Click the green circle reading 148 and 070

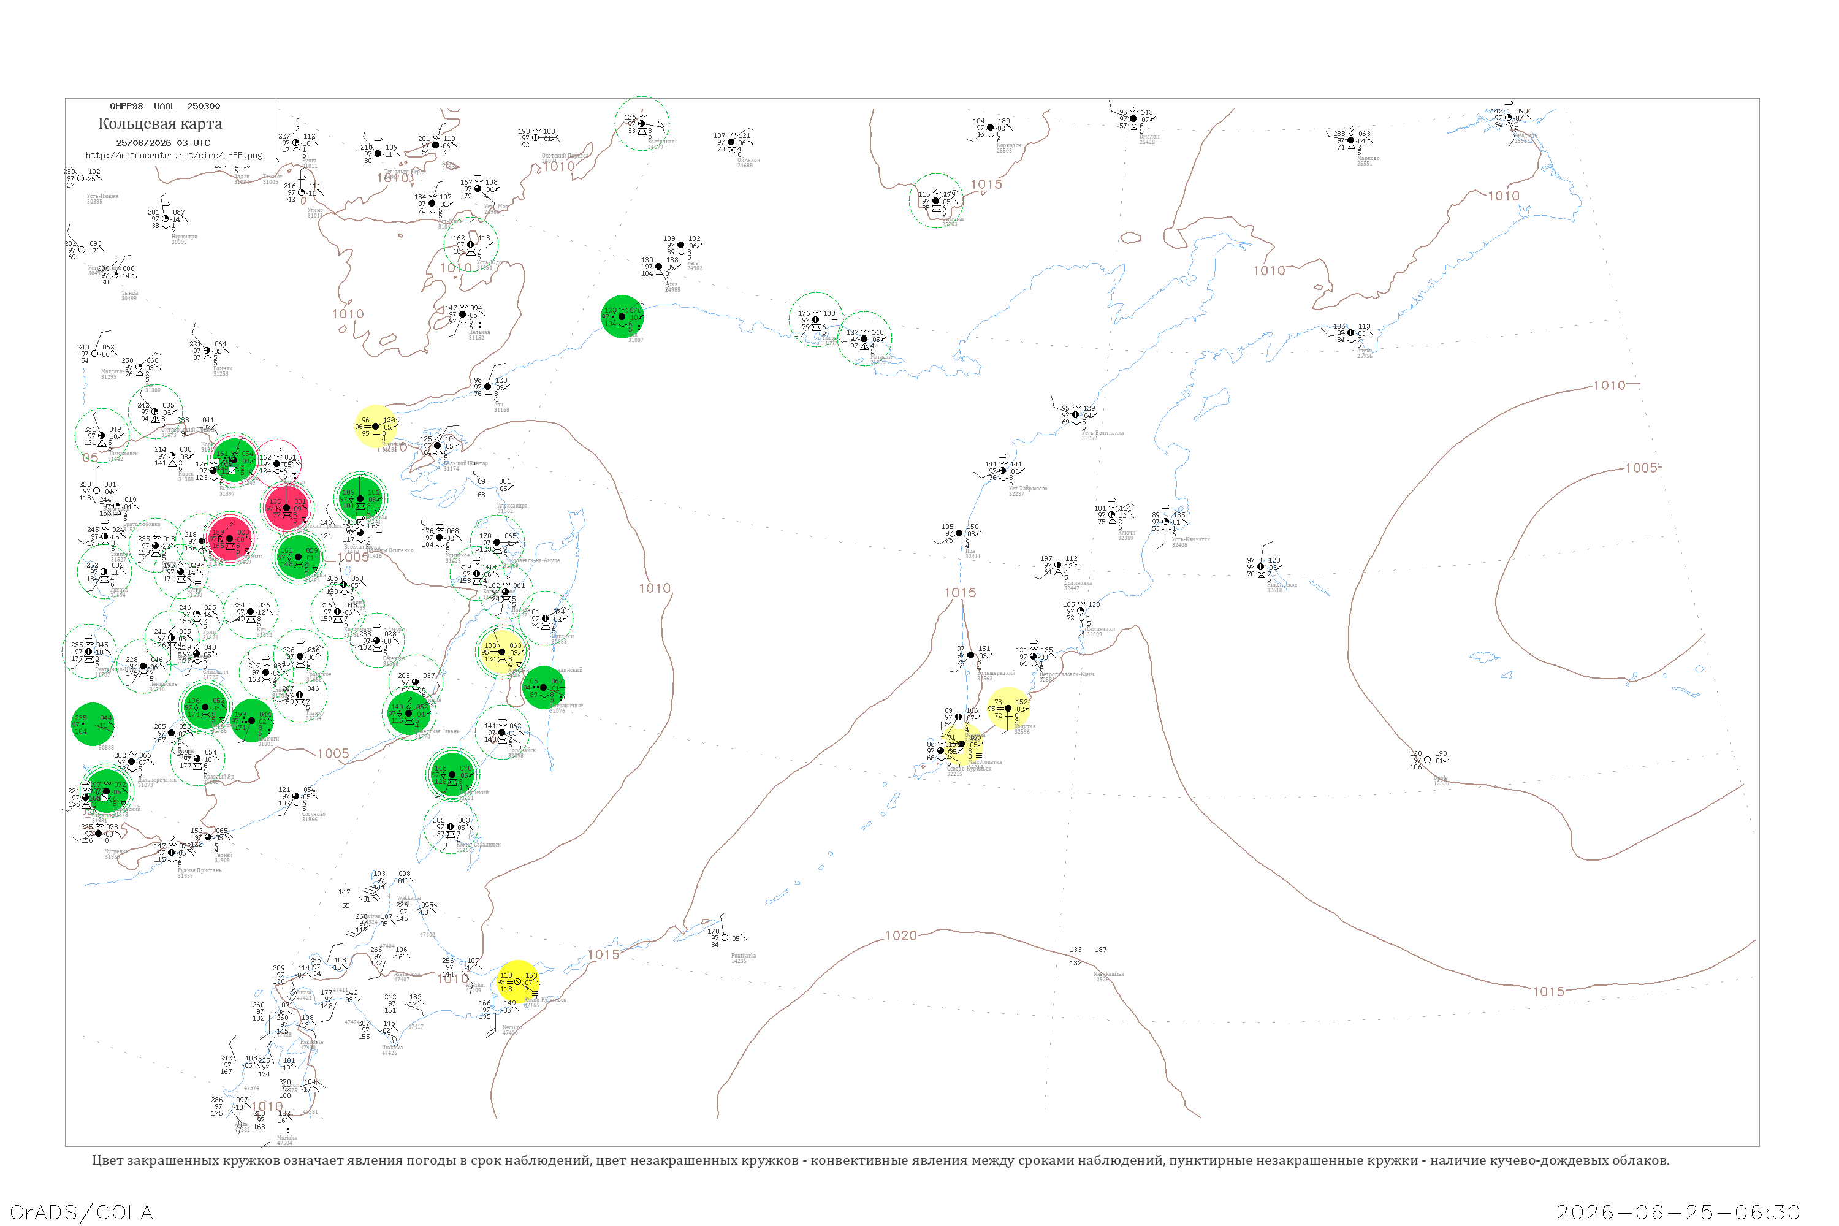(452, 774)
